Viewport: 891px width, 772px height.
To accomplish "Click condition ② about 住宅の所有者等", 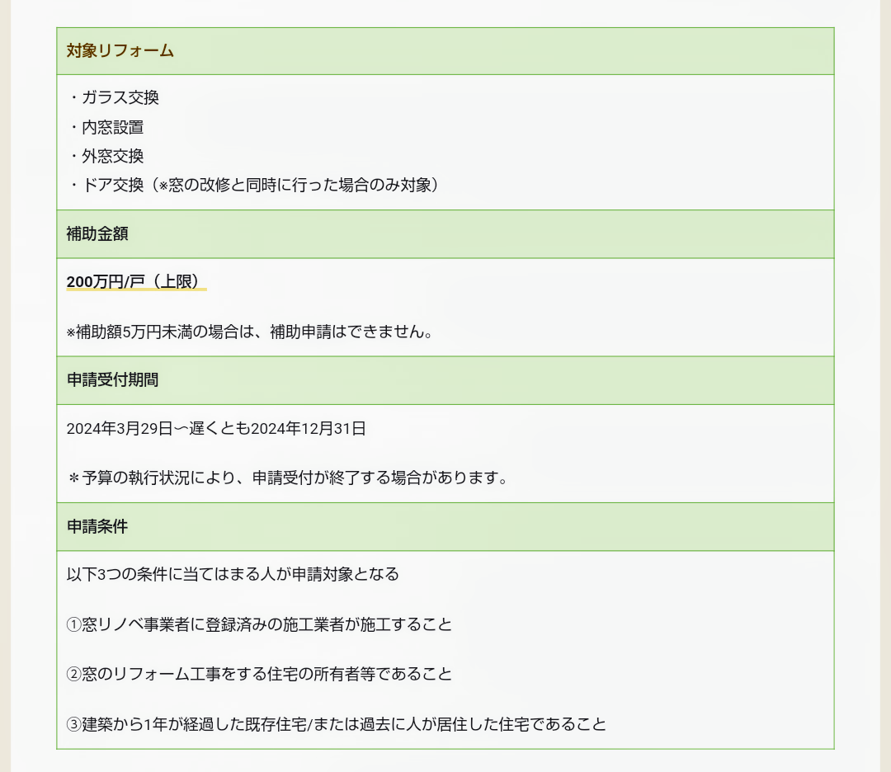I will (259, 675).
